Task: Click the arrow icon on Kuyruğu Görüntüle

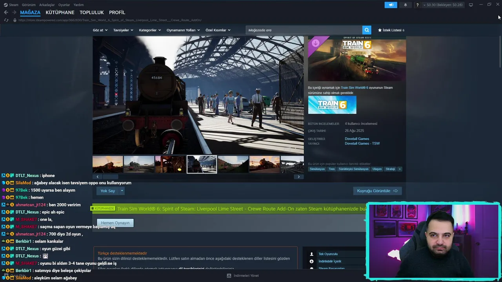Action: pos(395,191)
